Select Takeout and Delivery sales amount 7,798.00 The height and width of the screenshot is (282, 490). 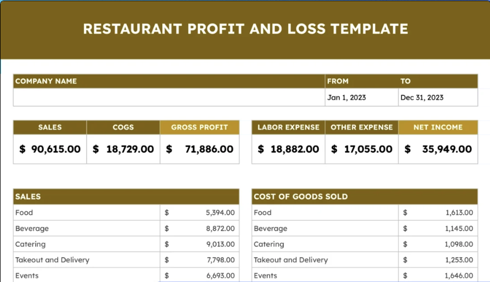click(220, 260)
